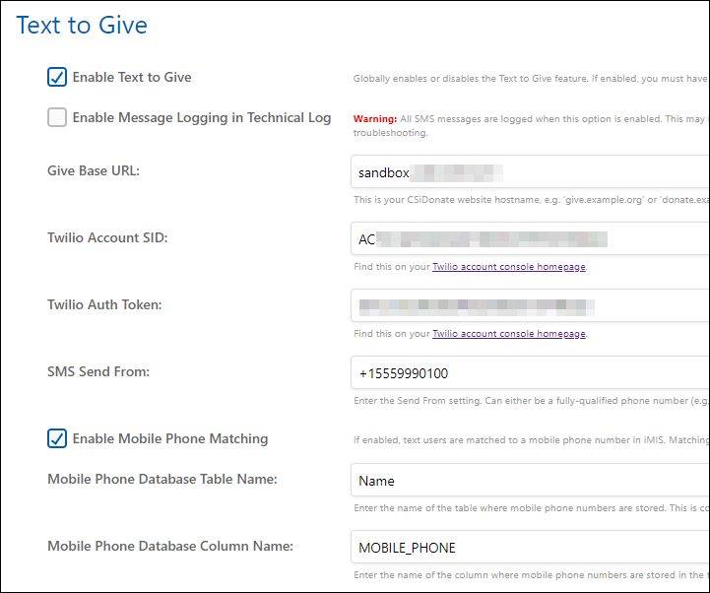This screenshot has height=593, width=710.
Task: Open Twilio console link below Account SID
Action: (509, 267)
